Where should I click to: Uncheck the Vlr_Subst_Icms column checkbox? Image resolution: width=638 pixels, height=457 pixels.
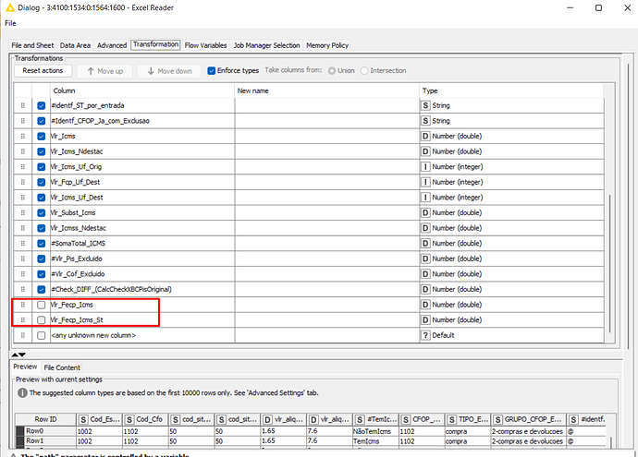(x=41, y=213)
